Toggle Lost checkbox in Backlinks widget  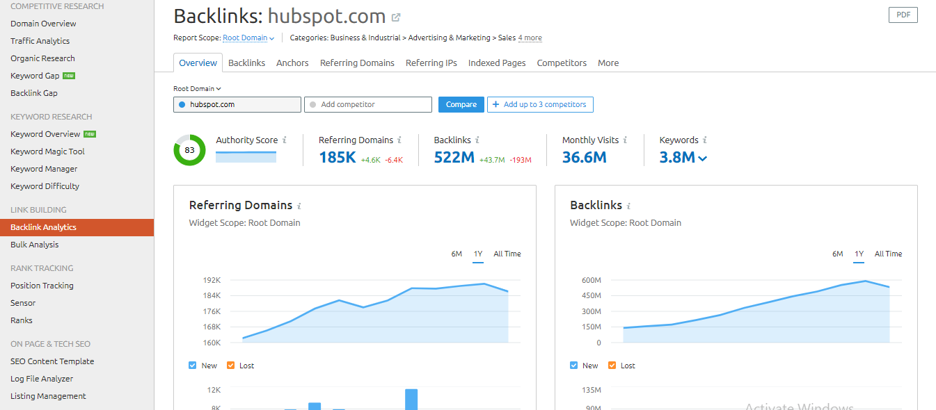point(612,366)
